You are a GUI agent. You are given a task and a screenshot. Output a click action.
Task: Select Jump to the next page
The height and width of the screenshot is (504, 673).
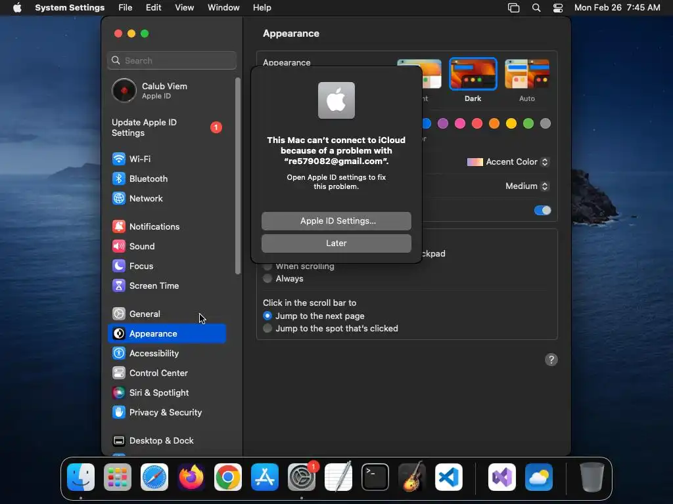click(267, 316)
